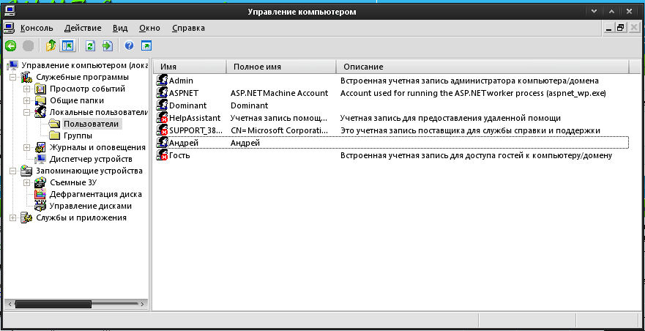Click the Export list toolbar icon
The height and width of the screenshot is (331, 645).
pos(107,45)
